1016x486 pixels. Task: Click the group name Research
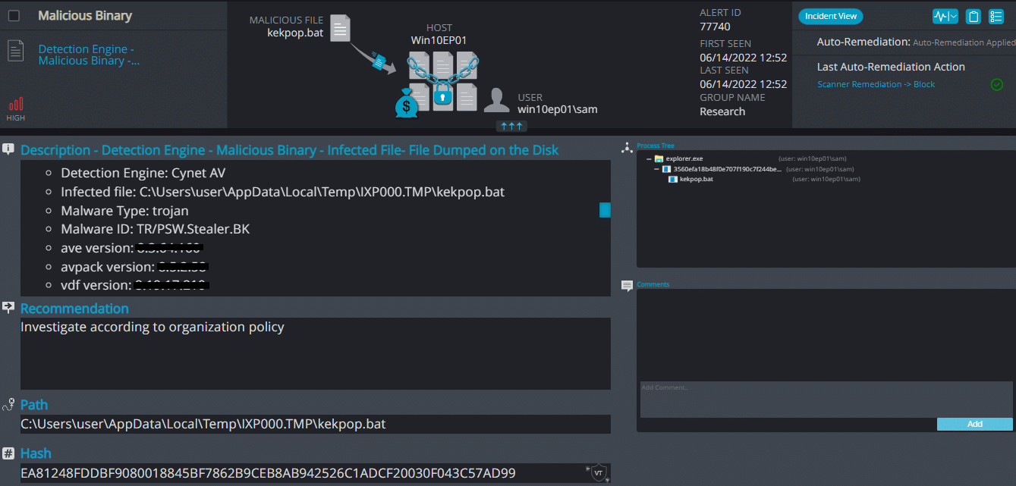click(722, 111)
